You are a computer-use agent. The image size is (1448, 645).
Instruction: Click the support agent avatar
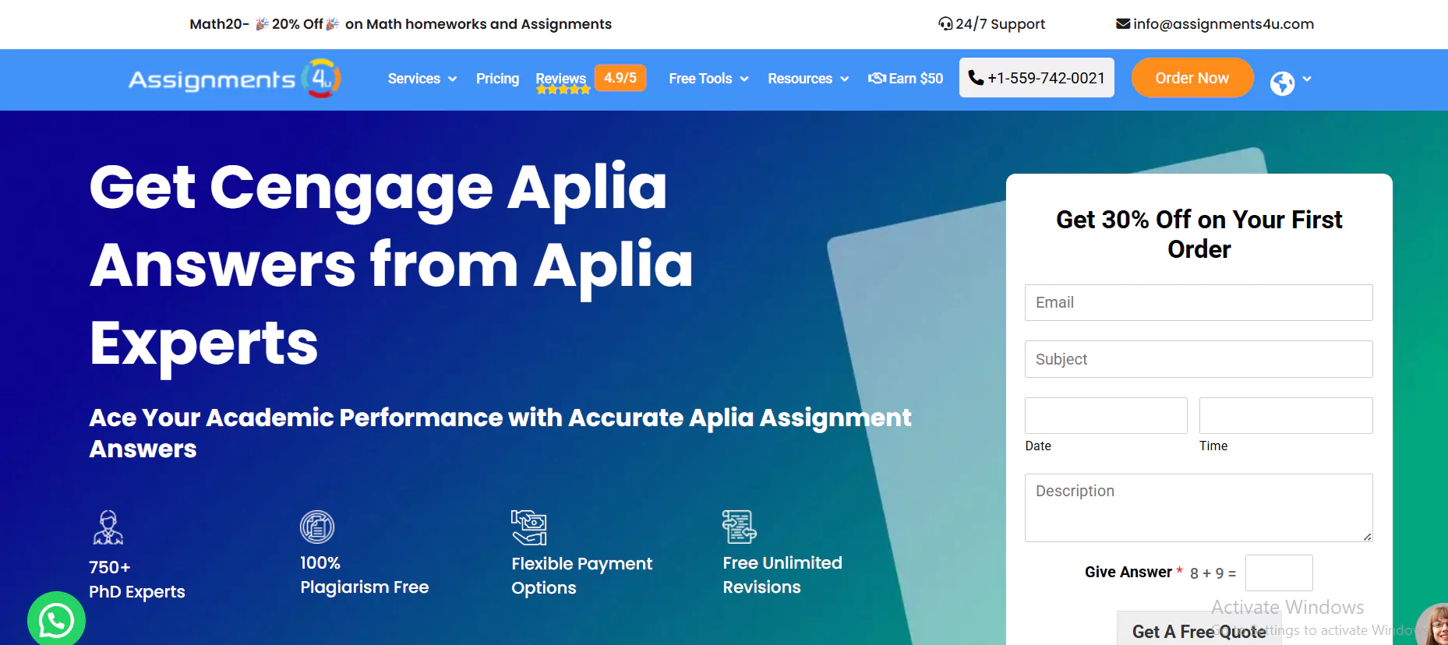1434,626
